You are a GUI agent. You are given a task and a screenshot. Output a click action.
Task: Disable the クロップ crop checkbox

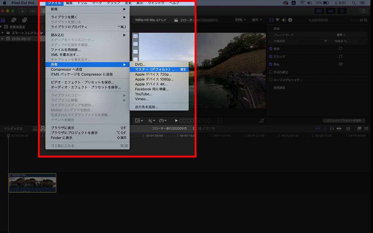271,57
